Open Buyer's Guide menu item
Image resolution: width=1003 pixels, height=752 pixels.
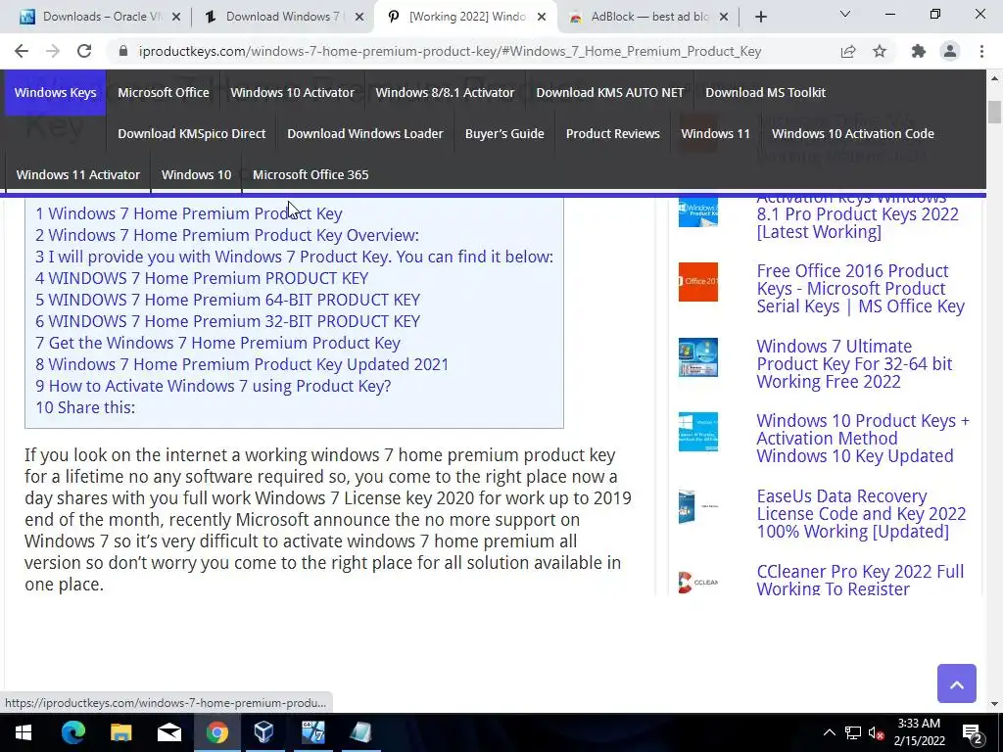coord(504,133)
